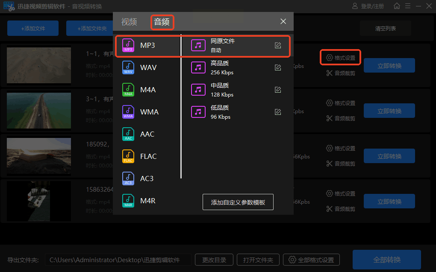Select the desert thumbnail of the 1~1 file

39,65
